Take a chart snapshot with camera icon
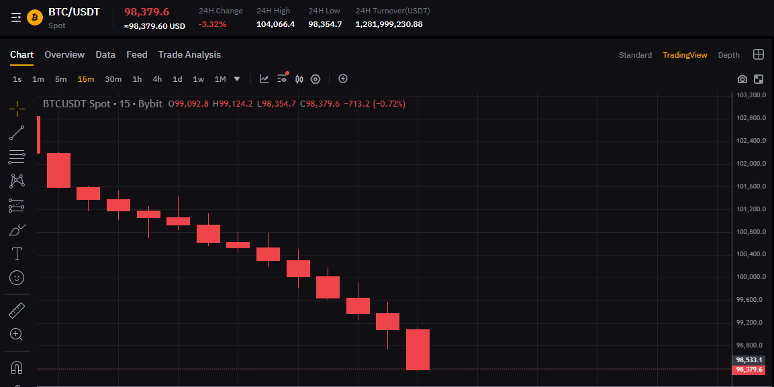The image size is (774, 387). pos(742,79)
